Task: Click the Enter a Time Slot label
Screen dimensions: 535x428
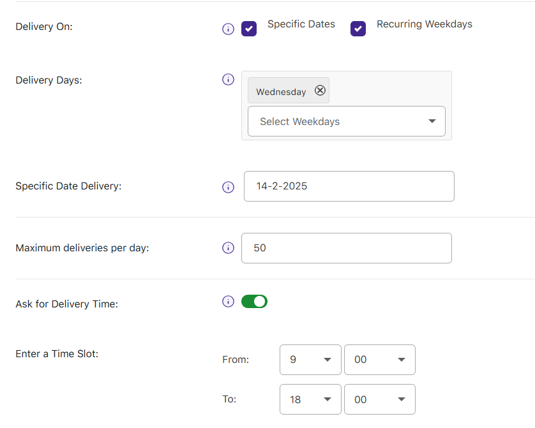Action: (57, 353)
